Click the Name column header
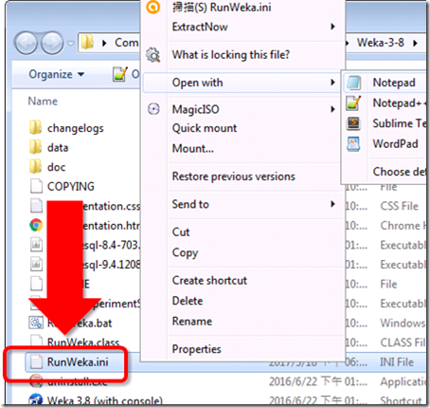 coord(43,102)
